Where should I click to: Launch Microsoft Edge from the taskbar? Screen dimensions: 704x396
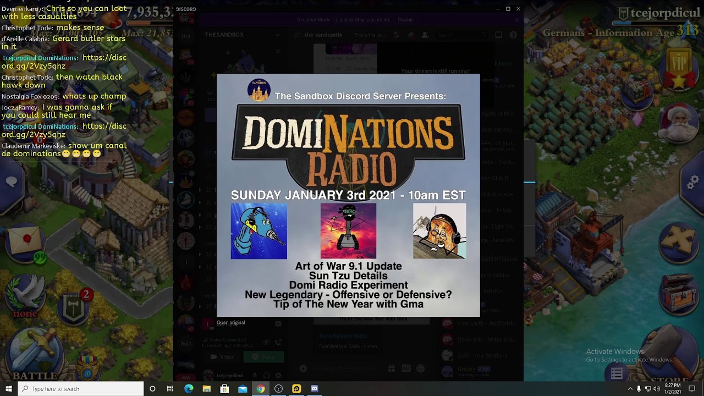click(189, 389)
